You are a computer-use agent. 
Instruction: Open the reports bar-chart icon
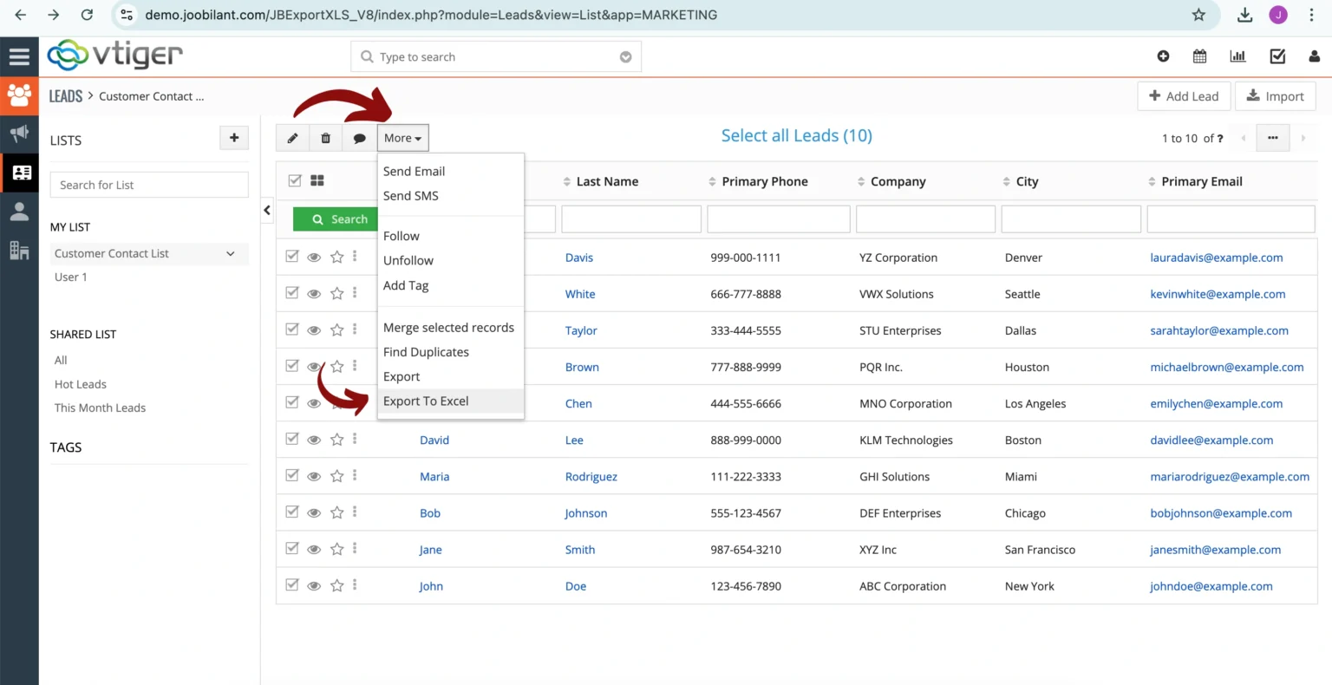(x=1237, y=55)
